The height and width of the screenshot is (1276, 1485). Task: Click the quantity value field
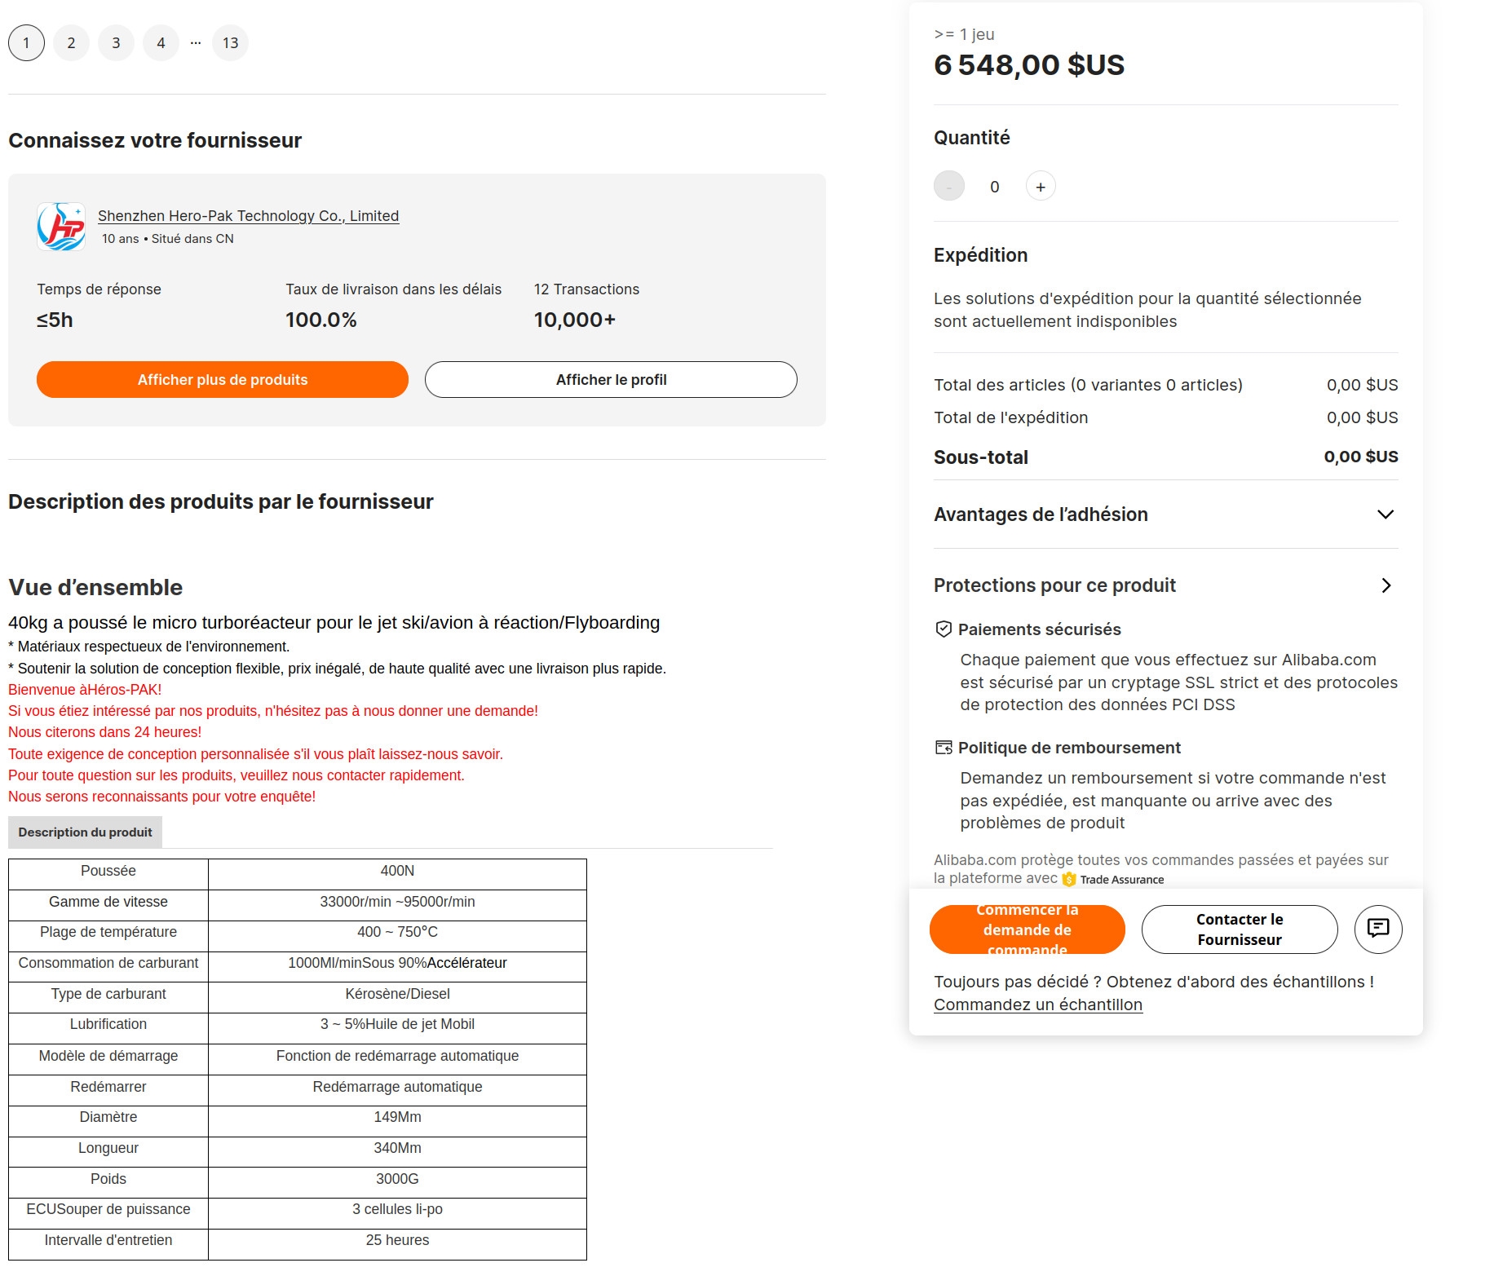tap(994, 187)
